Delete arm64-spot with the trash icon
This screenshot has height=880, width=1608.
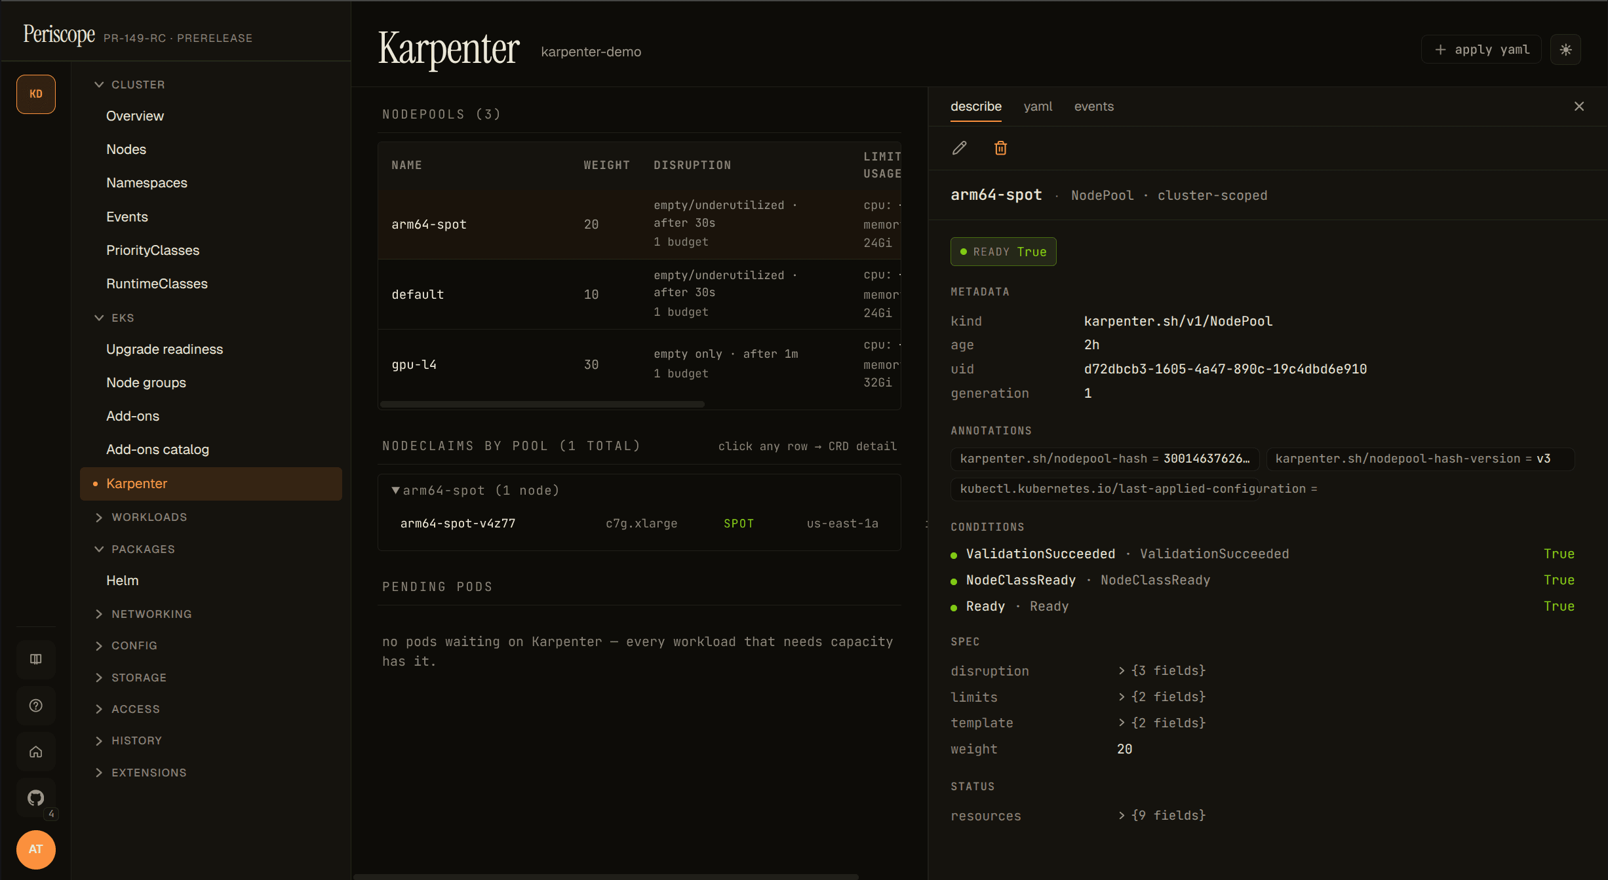[1000, 148]
